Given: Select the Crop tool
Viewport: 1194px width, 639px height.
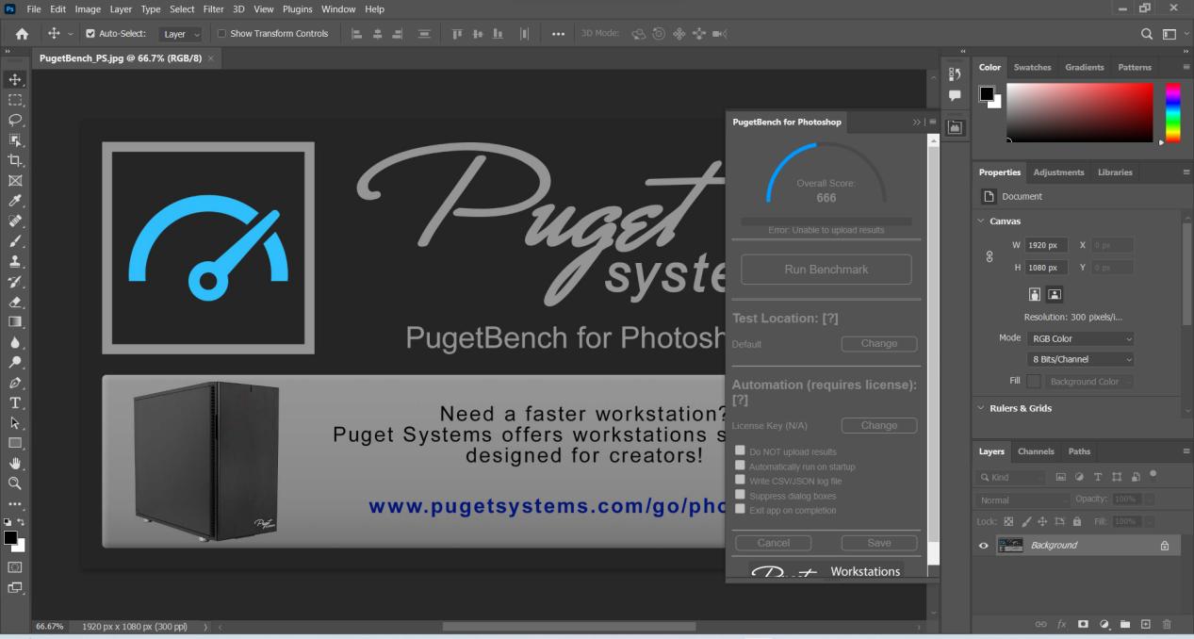Looking at the screenshot, I should click(x=14, y=160).
